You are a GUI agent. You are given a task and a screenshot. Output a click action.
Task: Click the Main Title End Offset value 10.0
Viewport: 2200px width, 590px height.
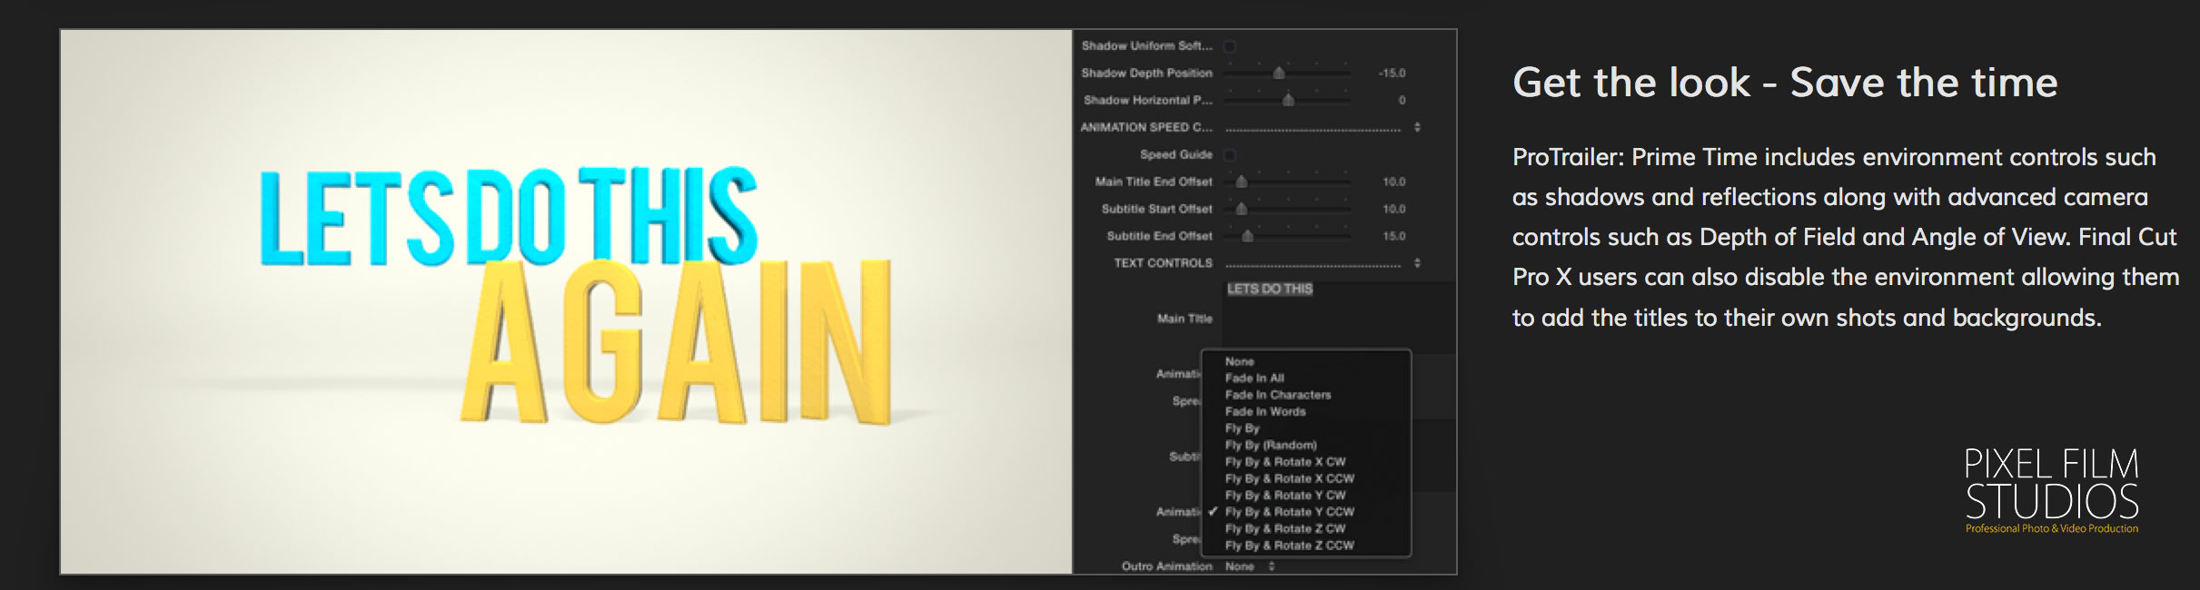pyautogui.click(x=1394, y=182)
